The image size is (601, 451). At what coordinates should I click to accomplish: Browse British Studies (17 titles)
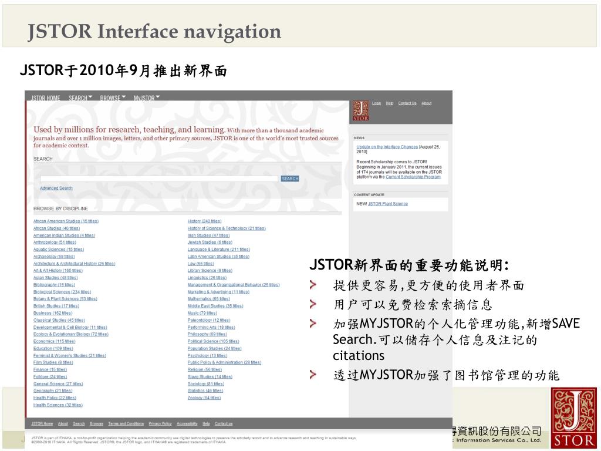click(56, 306)
